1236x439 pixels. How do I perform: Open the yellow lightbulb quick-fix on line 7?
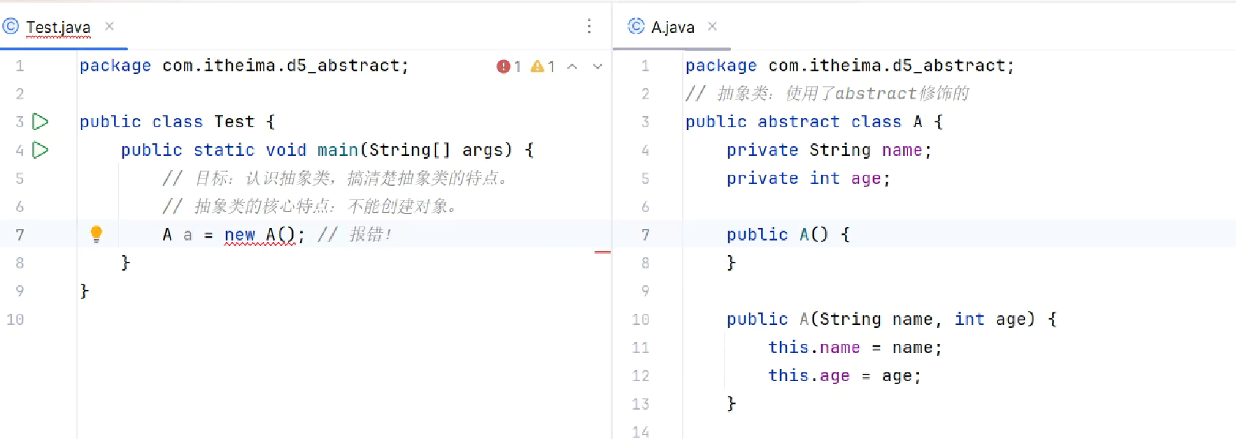pos(97,234)
